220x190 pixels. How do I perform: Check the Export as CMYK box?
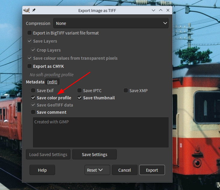(x=29, y=66)
